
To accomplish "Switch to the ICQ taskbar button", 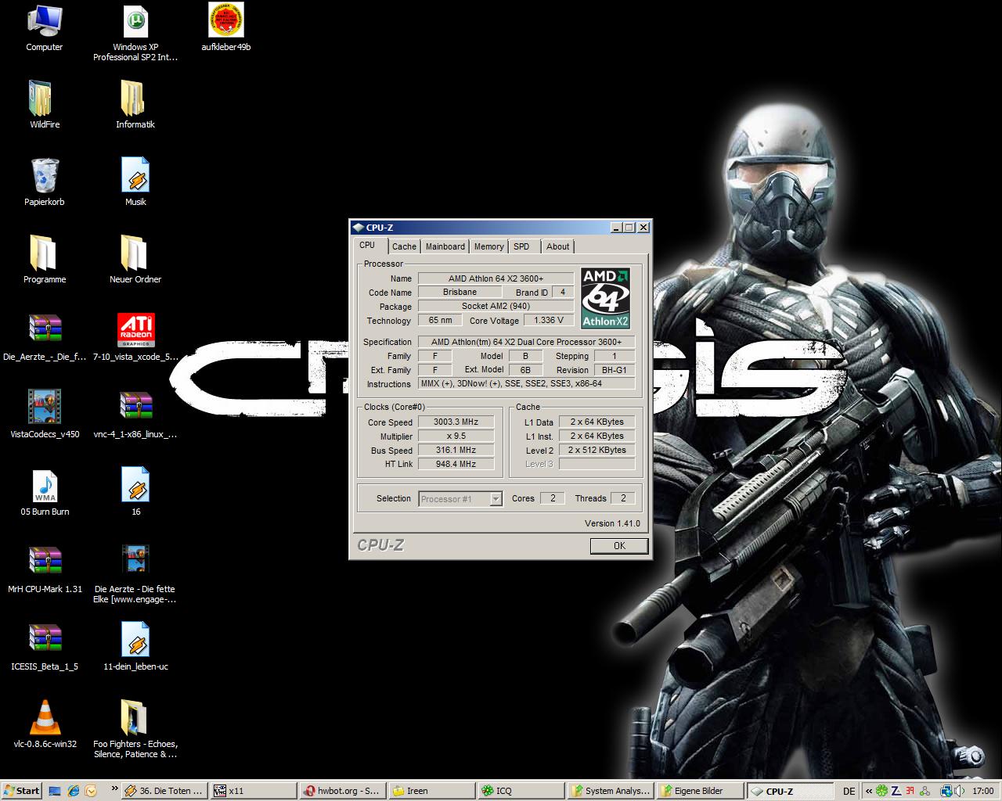I will [x=521, y=791].
